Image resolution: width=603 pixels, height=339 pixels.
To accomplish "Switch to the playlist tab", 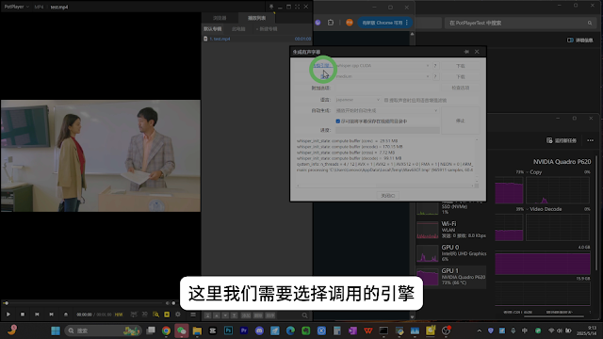I will (256, 18).
